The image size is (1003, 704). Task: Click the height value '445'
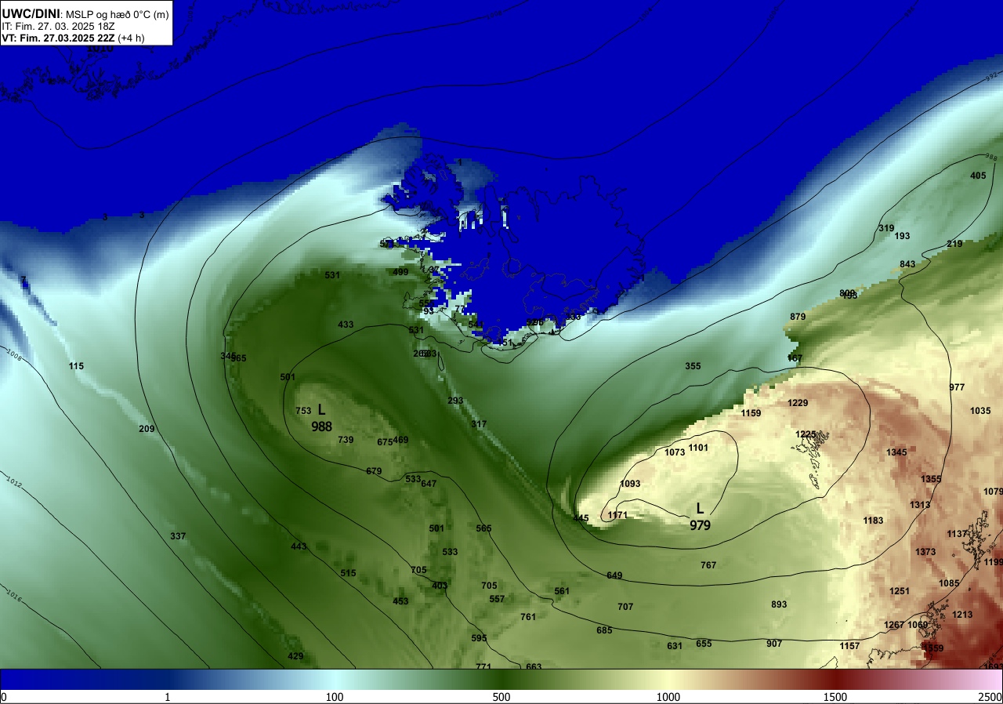tap(581, 518)
